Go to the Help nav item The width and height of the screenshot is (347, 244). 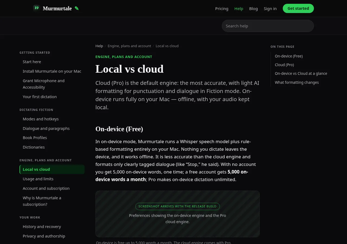click(239, 8)
